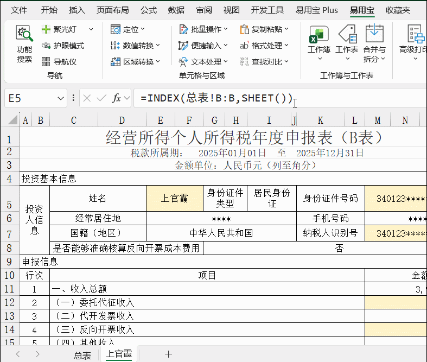This screenshot has width=427, height=362.
Task: Expand the Name Box dropdown arrow
Action: tap(61, 98)
